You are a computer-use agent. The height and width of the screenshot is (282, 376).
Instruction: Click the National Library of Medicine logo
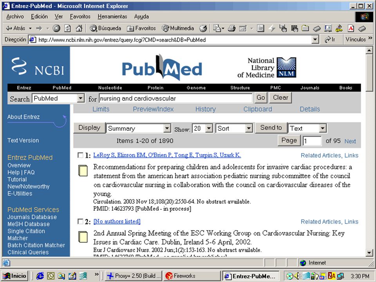tap(267, 68)
